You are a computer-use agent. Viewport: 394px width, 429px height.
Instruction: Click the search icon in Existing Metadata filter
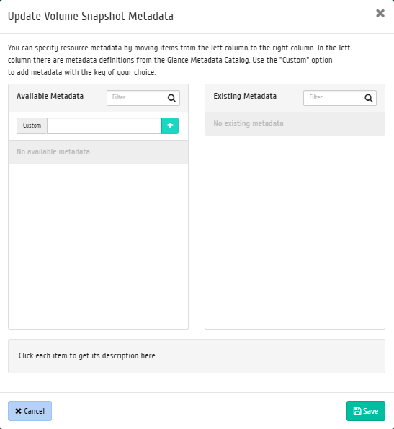coord(369,98)
